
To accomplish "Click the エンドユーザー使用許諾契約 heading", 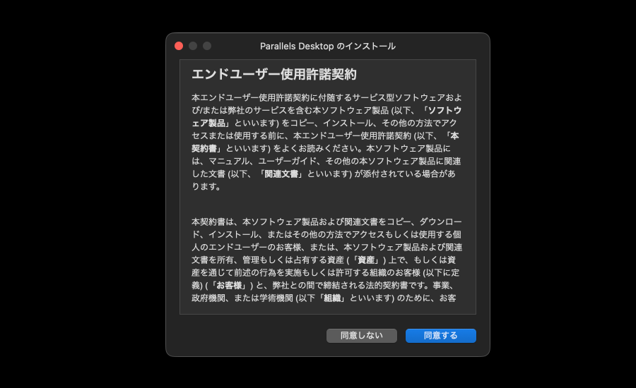I will [x=274, y=74].
